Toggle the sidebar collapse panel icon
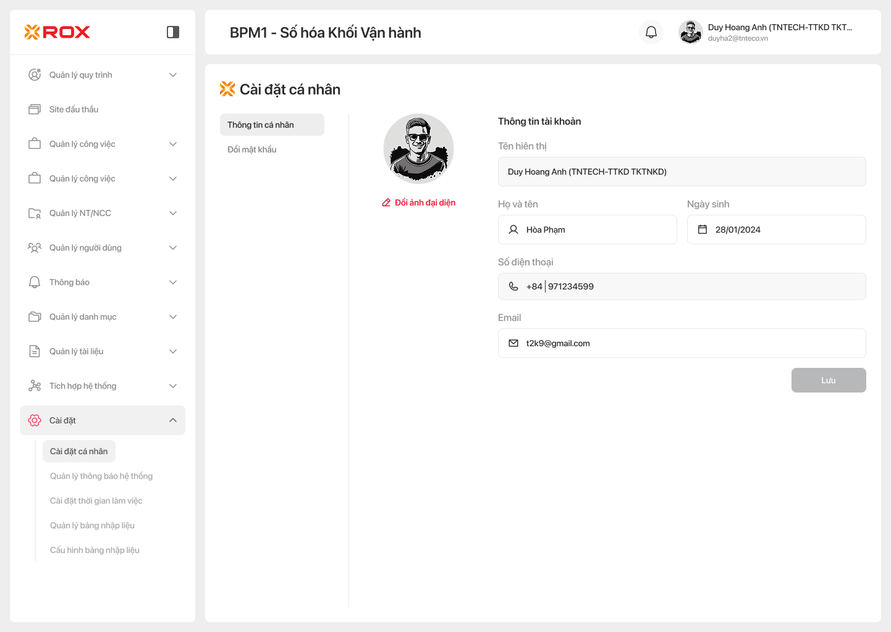Viewport: 891px width, 632px height. (x=173, y=32)
